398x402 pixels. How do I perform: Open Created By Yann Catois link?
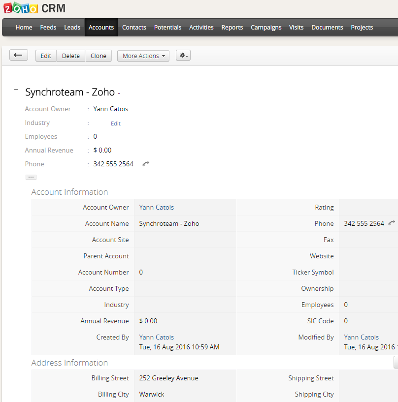point(156,337)
